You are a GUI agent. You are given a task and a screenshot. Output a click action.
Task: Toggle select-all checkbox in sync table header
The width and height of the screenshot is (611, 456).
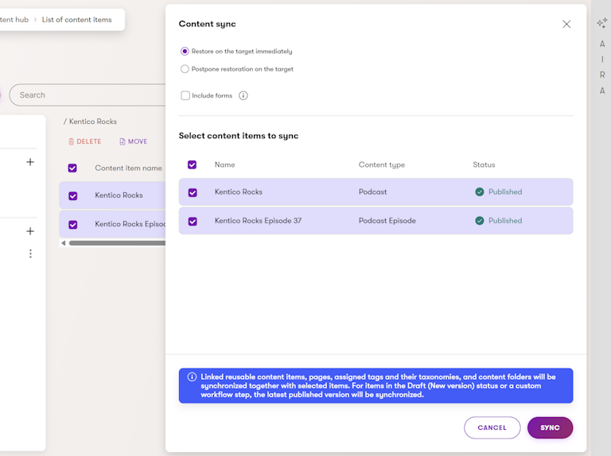click(x=192, y=164)
